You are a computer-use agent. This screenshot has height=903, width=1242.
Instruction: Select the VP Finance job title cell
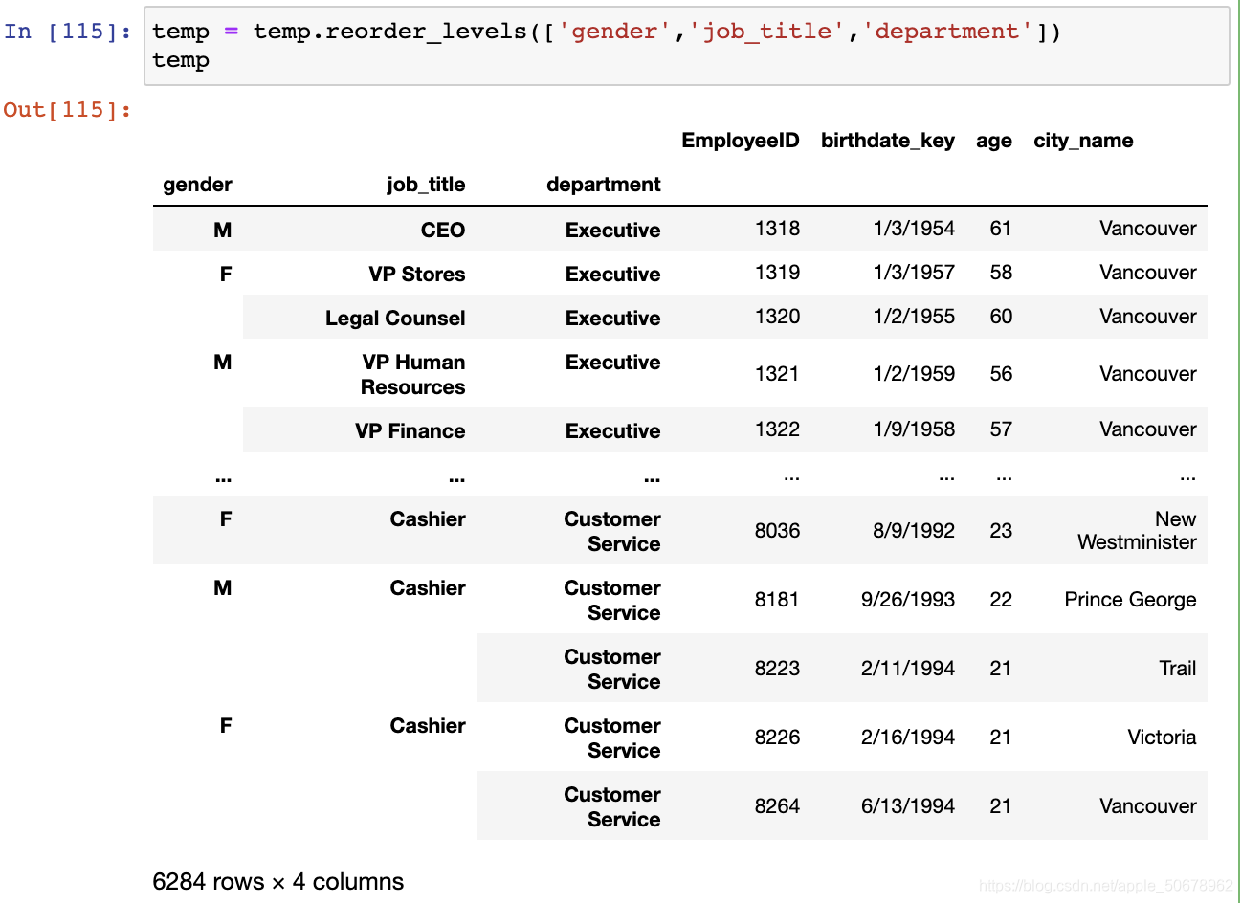click(410, 430)
